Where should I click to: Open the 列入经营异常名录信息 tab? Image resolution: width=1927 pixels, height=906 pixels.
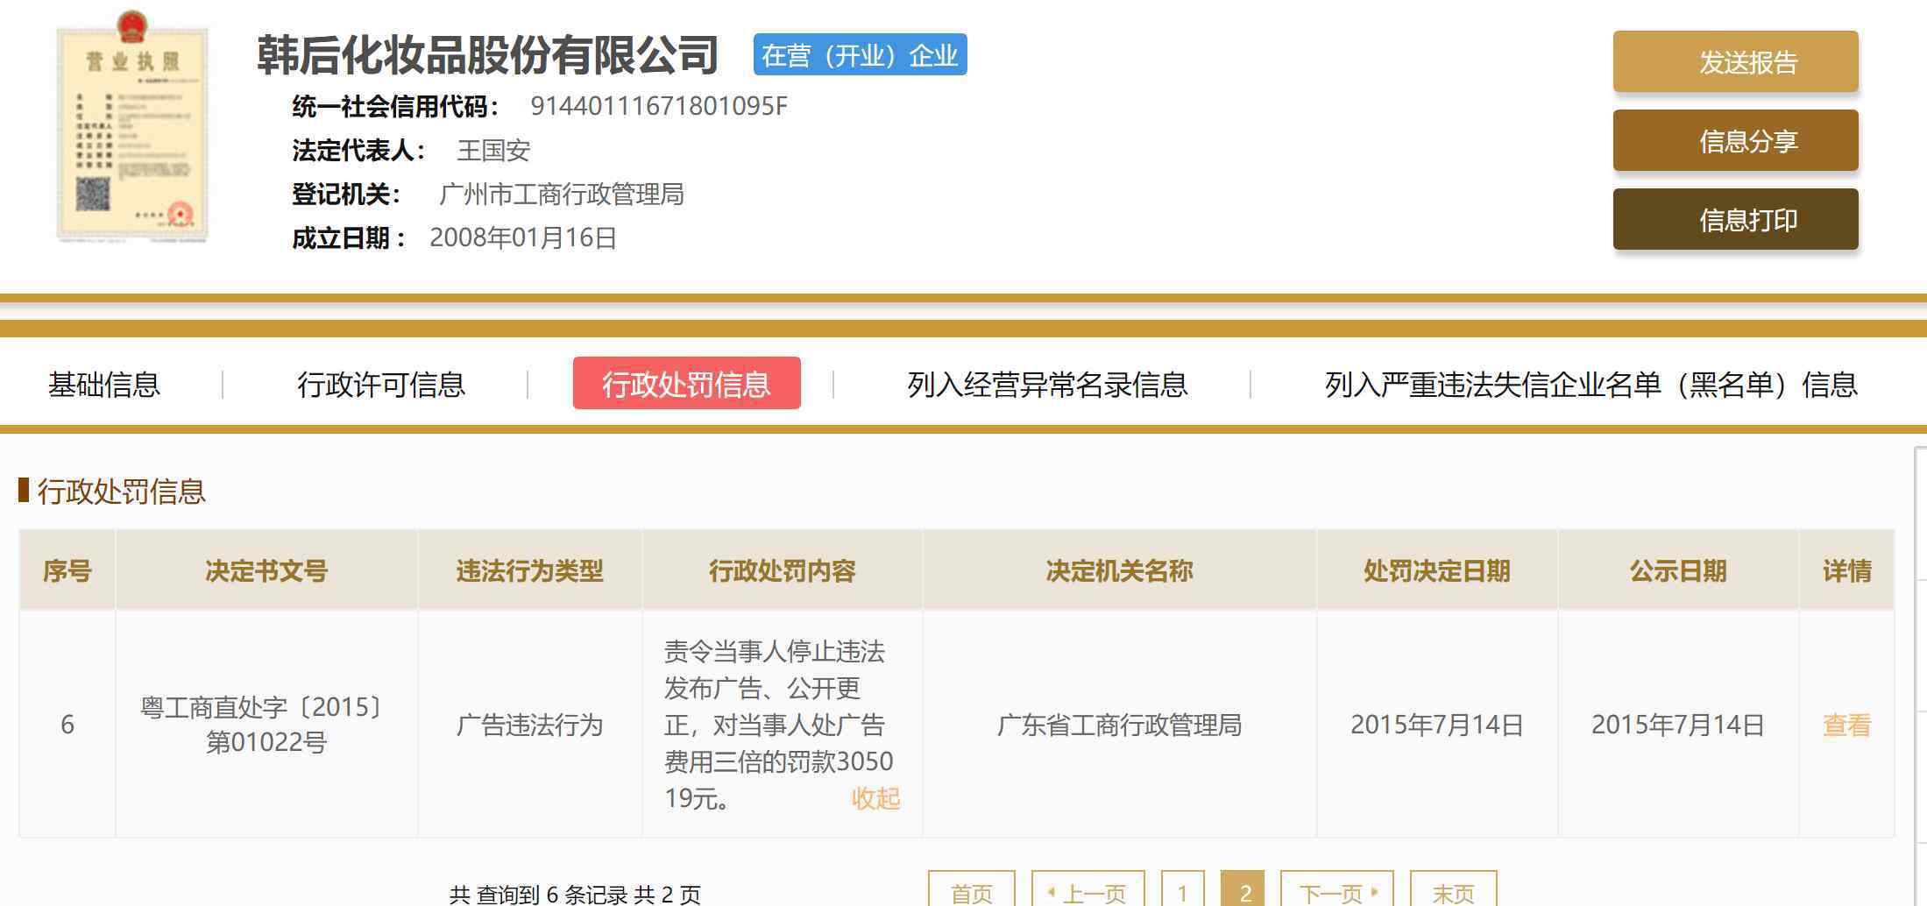[1047, 384]
